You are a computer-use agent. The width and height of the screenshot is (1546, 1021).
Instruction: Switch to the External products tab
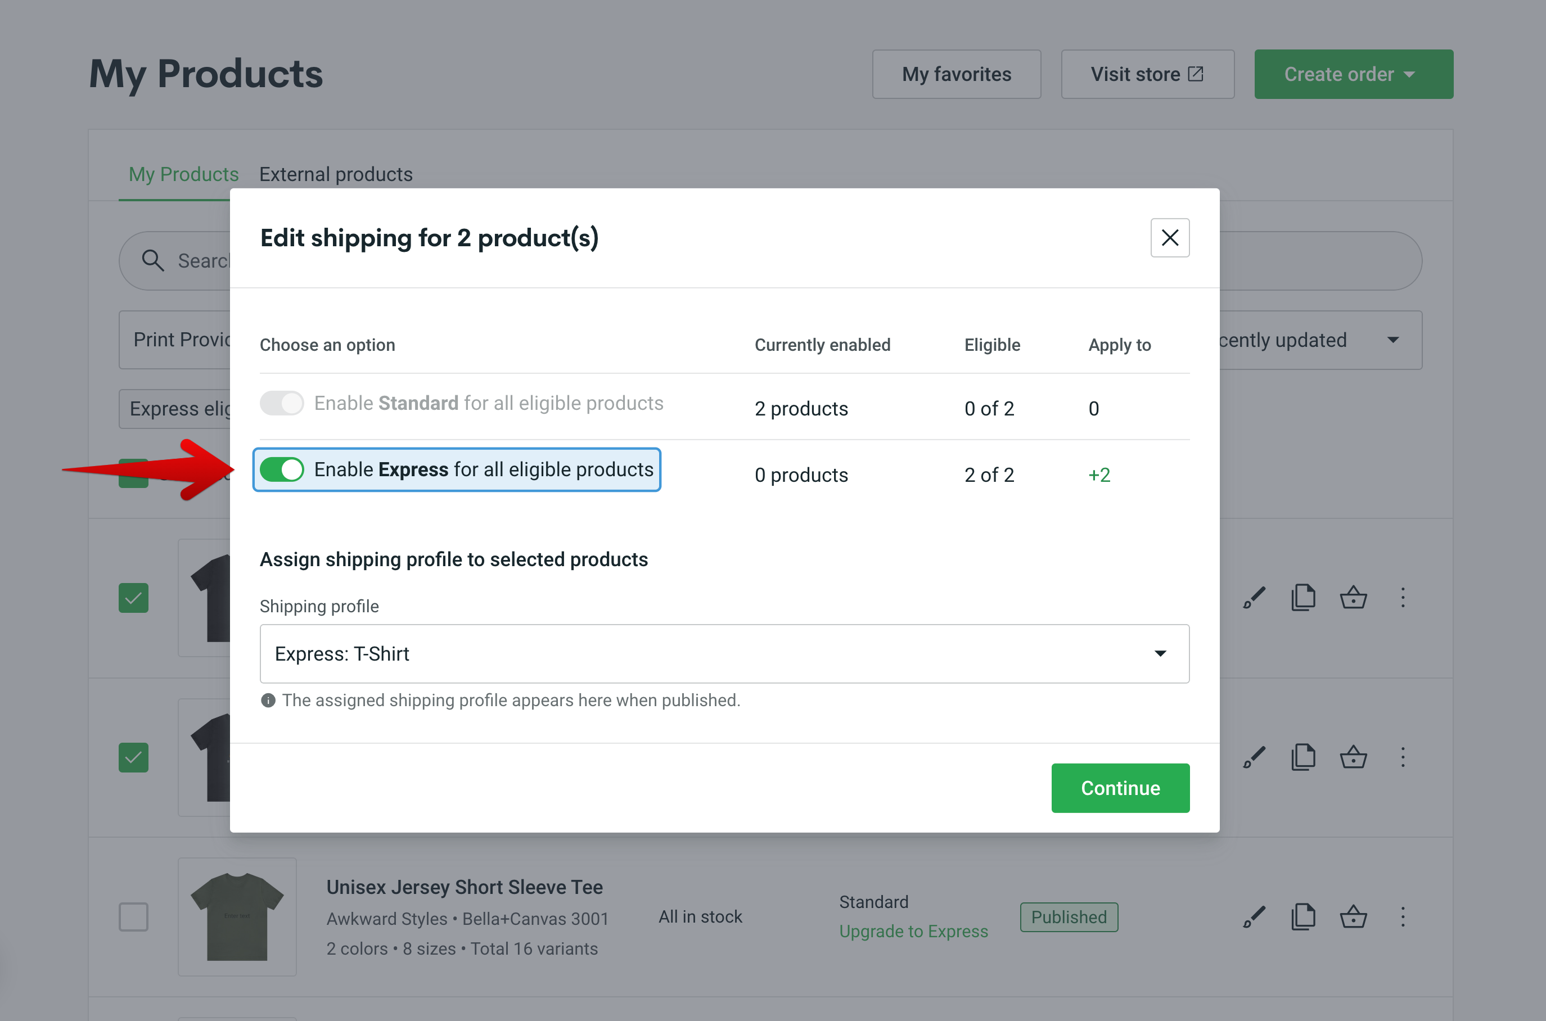pyautogui.click(x=336, y=174)
